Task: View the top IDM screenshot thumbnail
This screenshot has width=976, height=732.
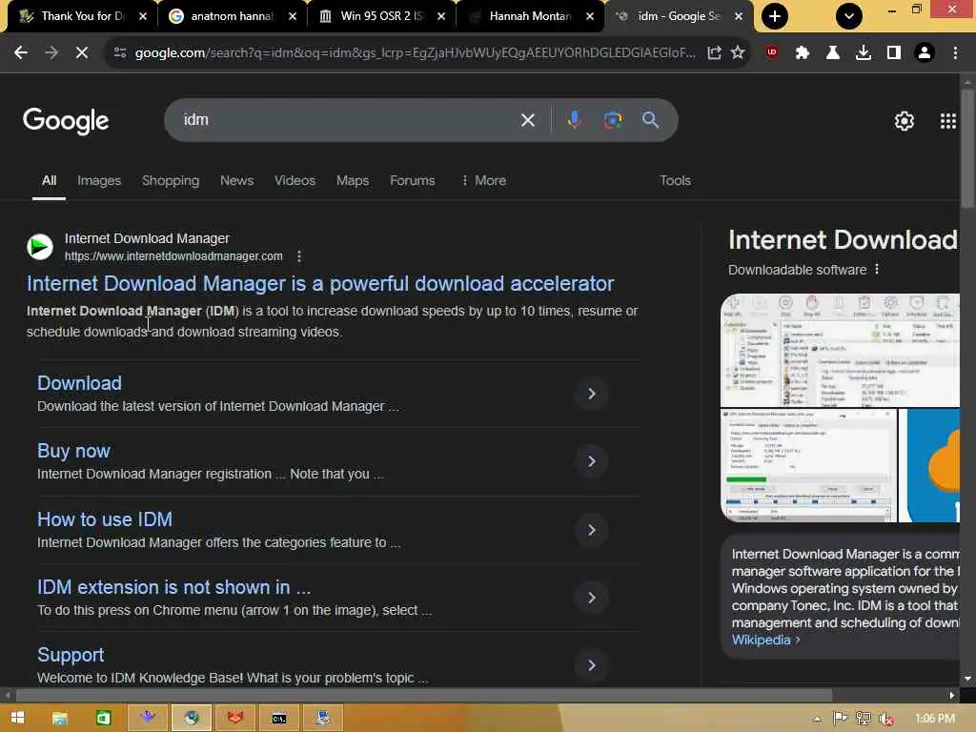Action: pos(840,350)
